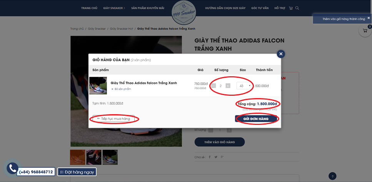
Task: Share on Twitter icon
Action: click(216, 157)
